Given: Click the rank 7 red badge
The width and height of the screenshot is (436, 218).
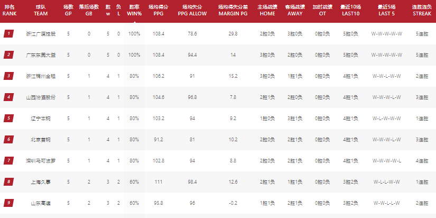Looking at the screenshot, I should [x=8, y=161].
